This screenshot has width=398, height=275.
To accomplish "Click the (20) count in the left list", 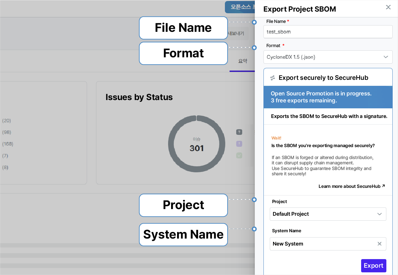I will click(7, 121).
